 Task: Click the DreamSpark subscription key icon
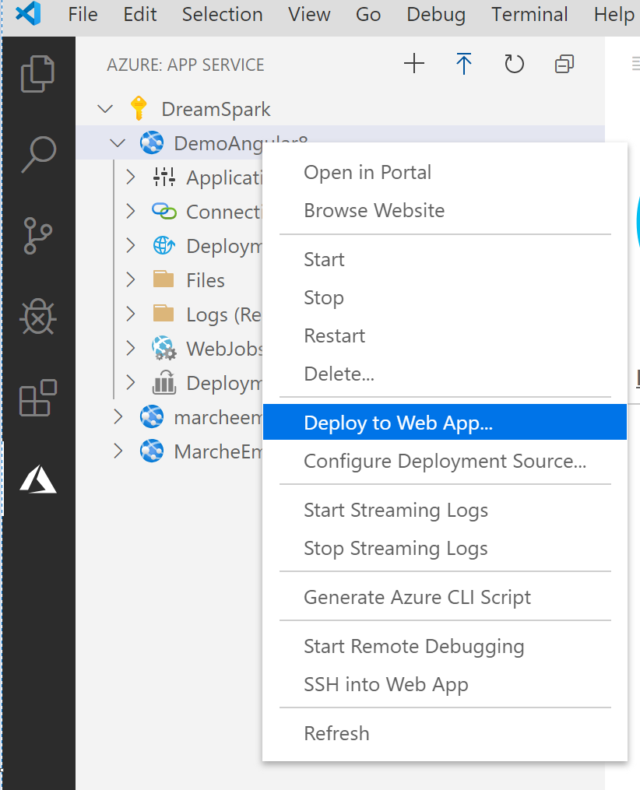(x=139, y=108)
